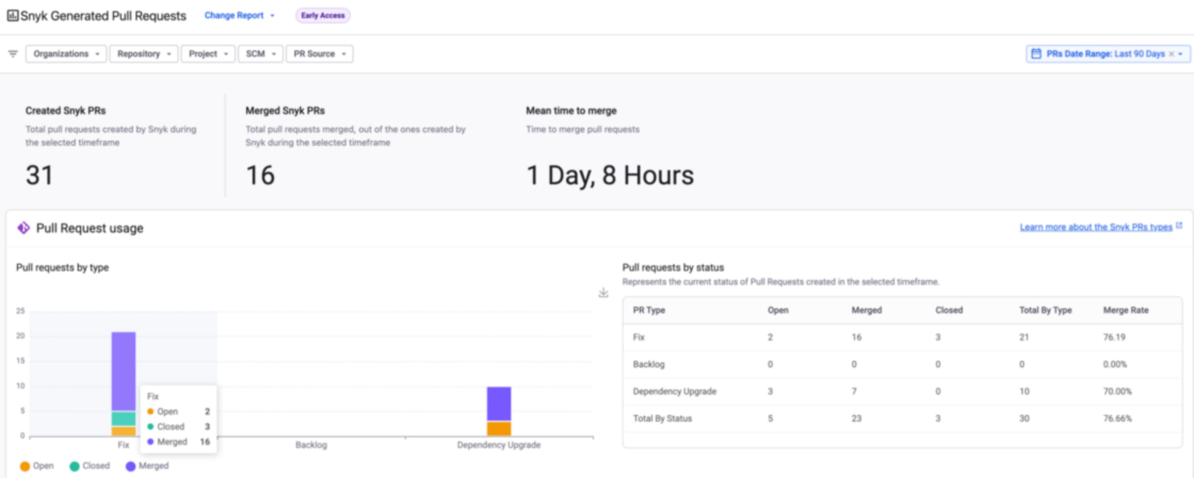
Task: Open the Organizations filter dropdown
Action: [66, 54]
